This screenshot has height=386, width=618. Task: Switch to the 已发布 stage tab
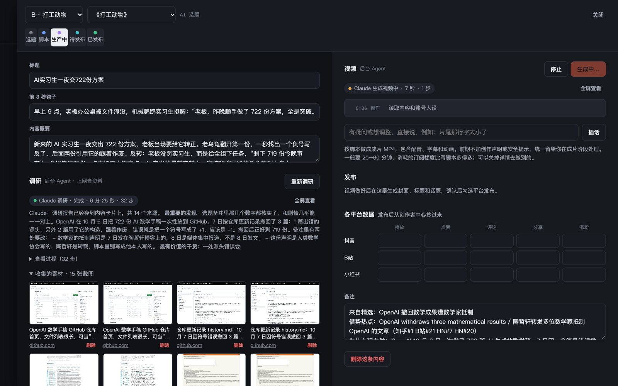click(95, 37)
